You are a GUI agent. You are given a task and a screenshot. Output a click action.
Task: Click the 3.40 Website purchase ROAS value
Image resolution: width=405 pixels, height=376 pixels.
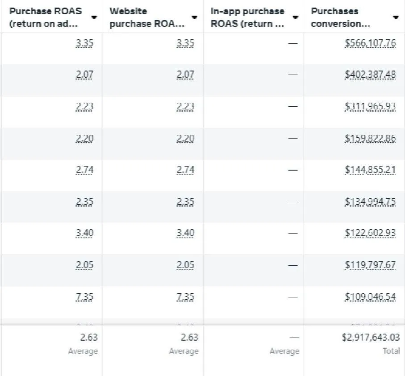(x=185, y=234)
